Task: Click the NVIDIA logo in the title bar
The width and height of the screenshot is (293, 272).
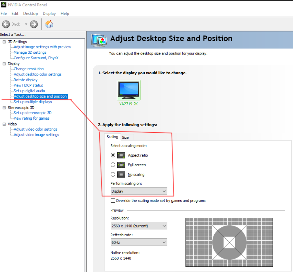Action: click(3, 5)
